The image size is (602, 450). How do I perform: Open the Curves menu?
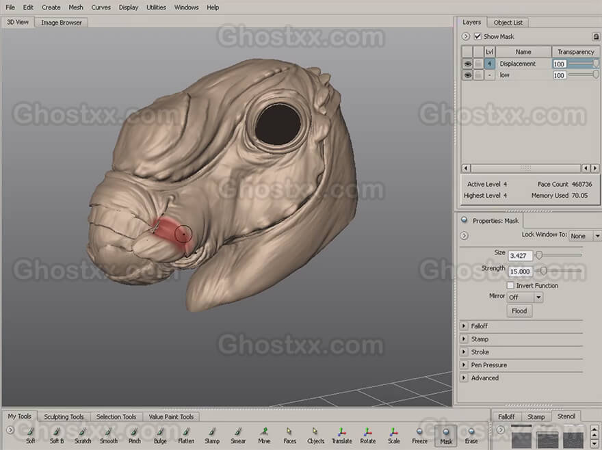(x=101, y=8)
